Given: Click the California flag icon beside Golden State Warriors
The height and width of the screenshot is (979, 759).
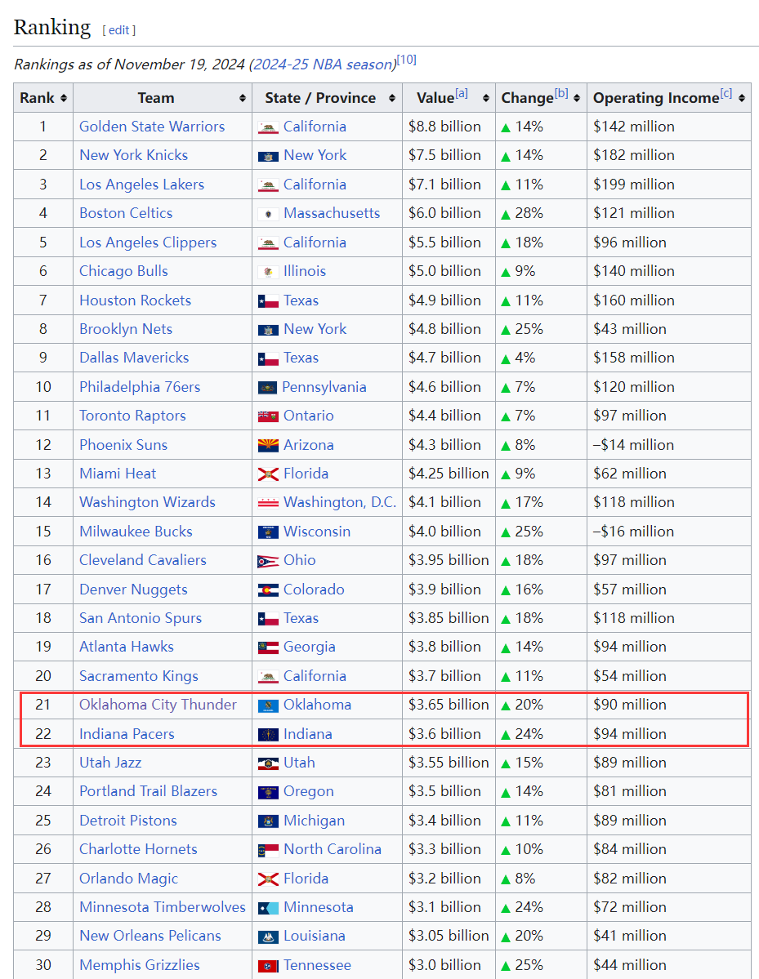Looking at the screenshot, I should [x=268, y=127].
